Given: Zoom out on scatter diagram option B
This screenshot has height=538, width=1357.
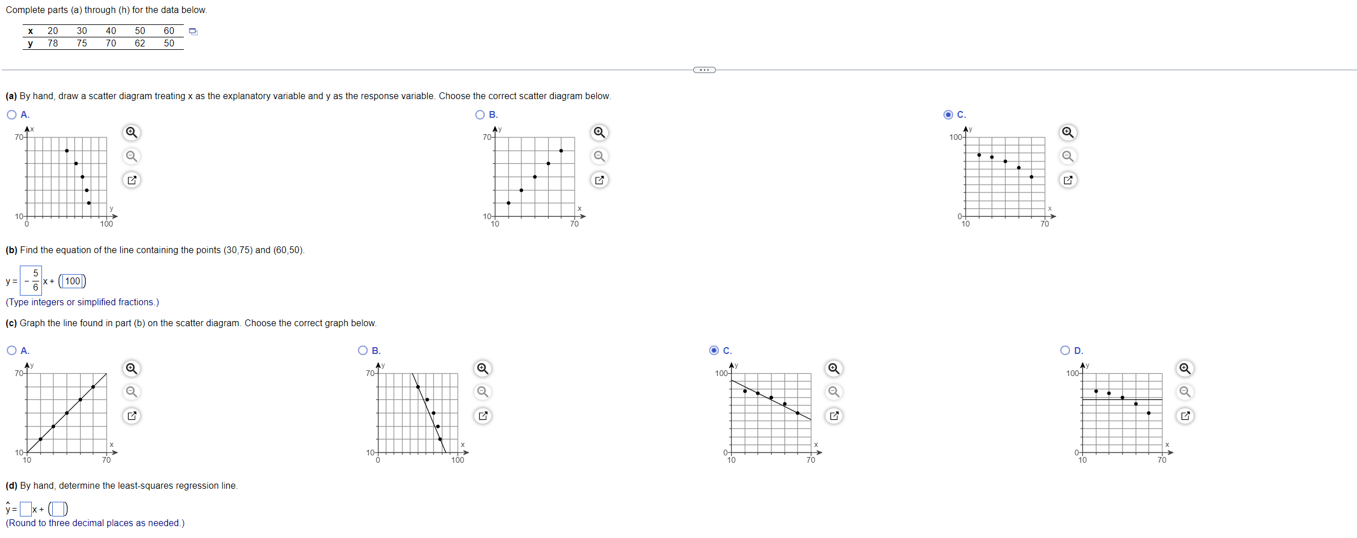Looking at the screenshot, I should (600, 156).
